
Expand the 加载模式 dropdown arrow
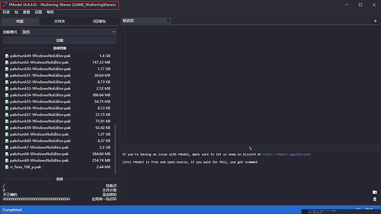click(x=114, y=32)
